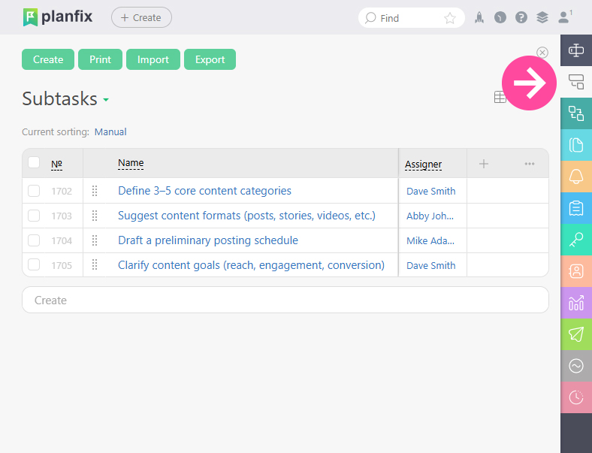Click the bell notifications sidebar icon
The image size is (592, 453).
[x=576, y=177]
